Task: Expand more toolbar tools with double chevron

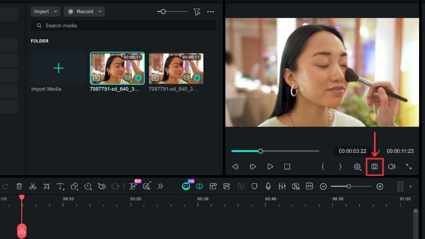Action: point(160,186)
